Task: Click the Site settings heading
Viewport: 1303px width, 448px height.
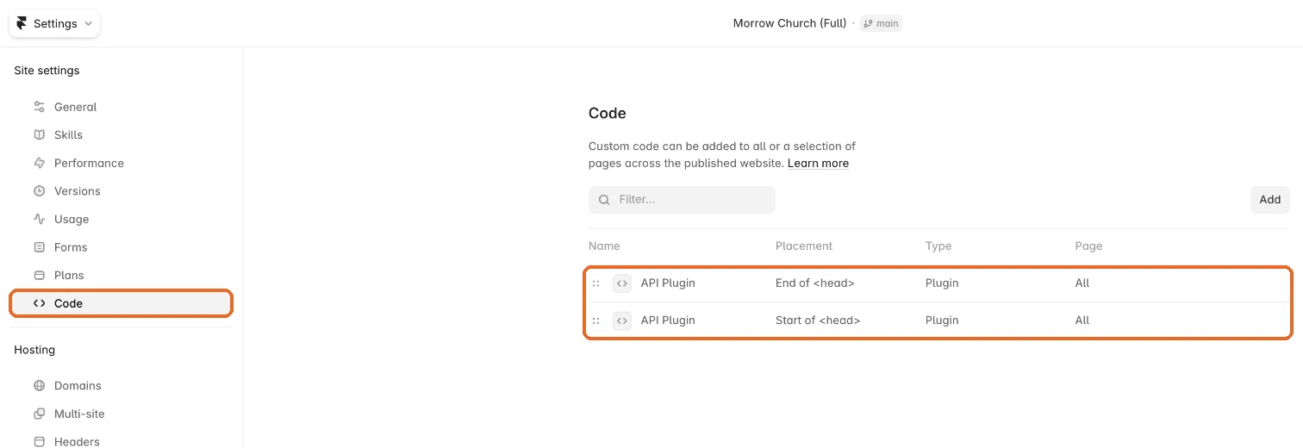Action: (47, 71)
